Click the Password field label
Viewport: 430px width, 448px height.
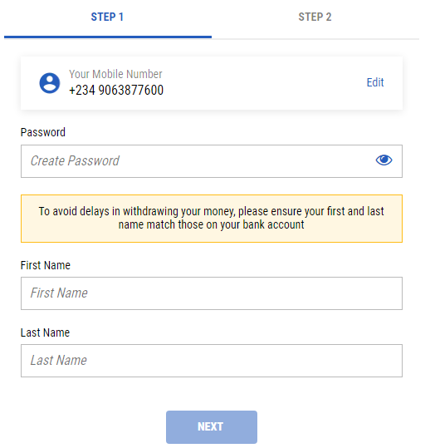coord(43,132)
